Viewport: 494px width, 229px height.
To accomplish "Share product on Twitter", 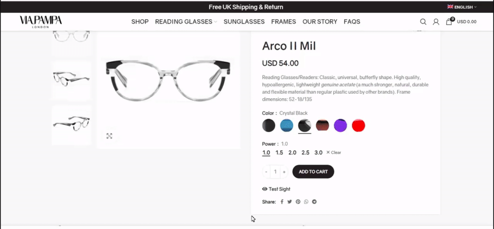I will click(290, 202).
